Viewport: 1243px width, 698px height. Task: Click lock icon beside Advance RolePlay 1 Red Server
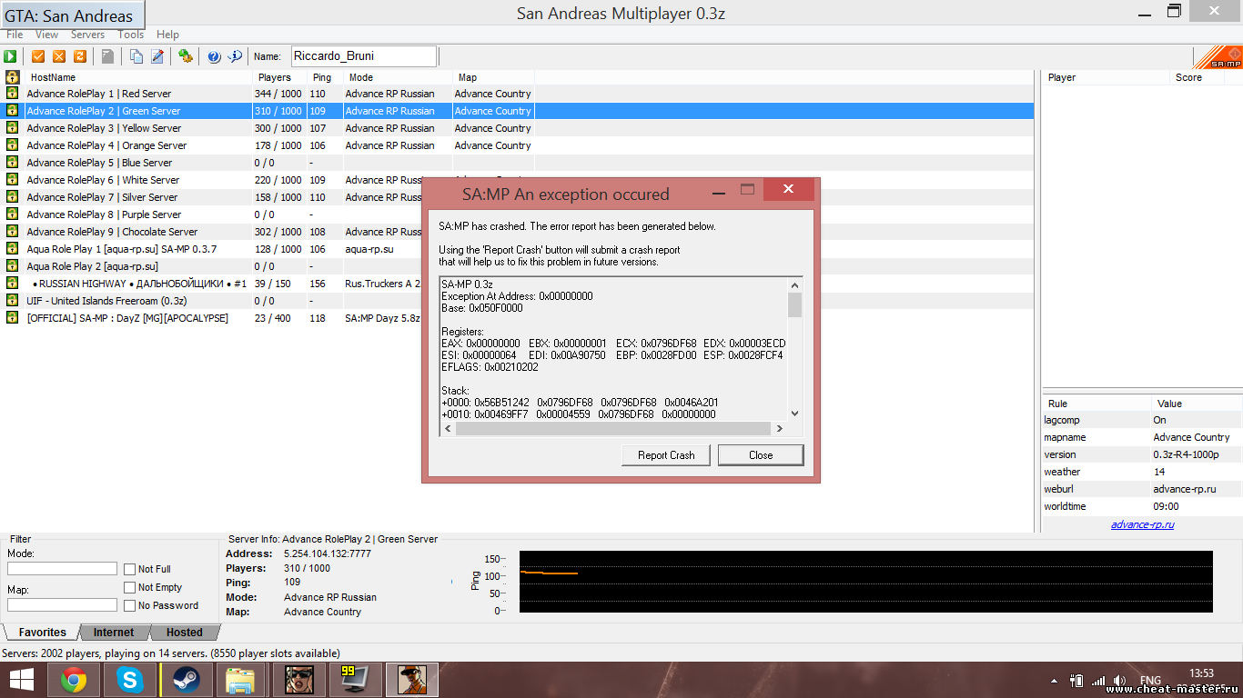[13, 94]
